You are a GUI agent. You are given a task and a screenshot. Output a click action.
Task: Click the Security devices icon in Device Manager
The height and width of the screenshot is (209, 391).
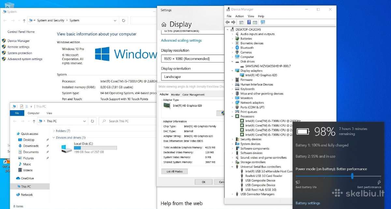(x=237, y=139)
